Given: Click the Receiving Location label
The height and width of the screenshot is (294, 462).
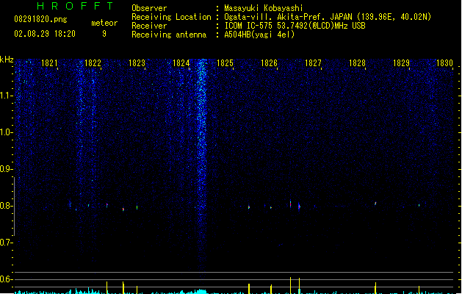Looking at the screenshot, I should [x=171, y=17].
